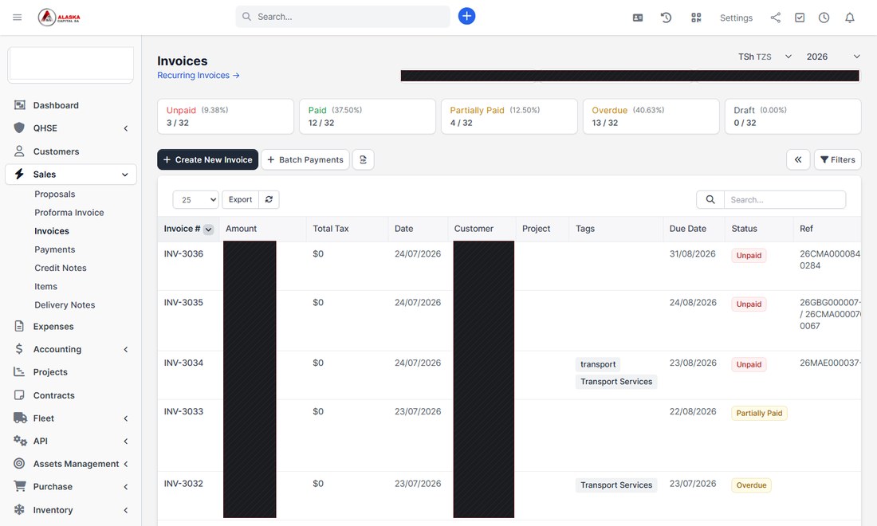The height and width of the screenshot is (526, 877).
Task: Click the Fleet truck icon
Action: click(20, 418)
